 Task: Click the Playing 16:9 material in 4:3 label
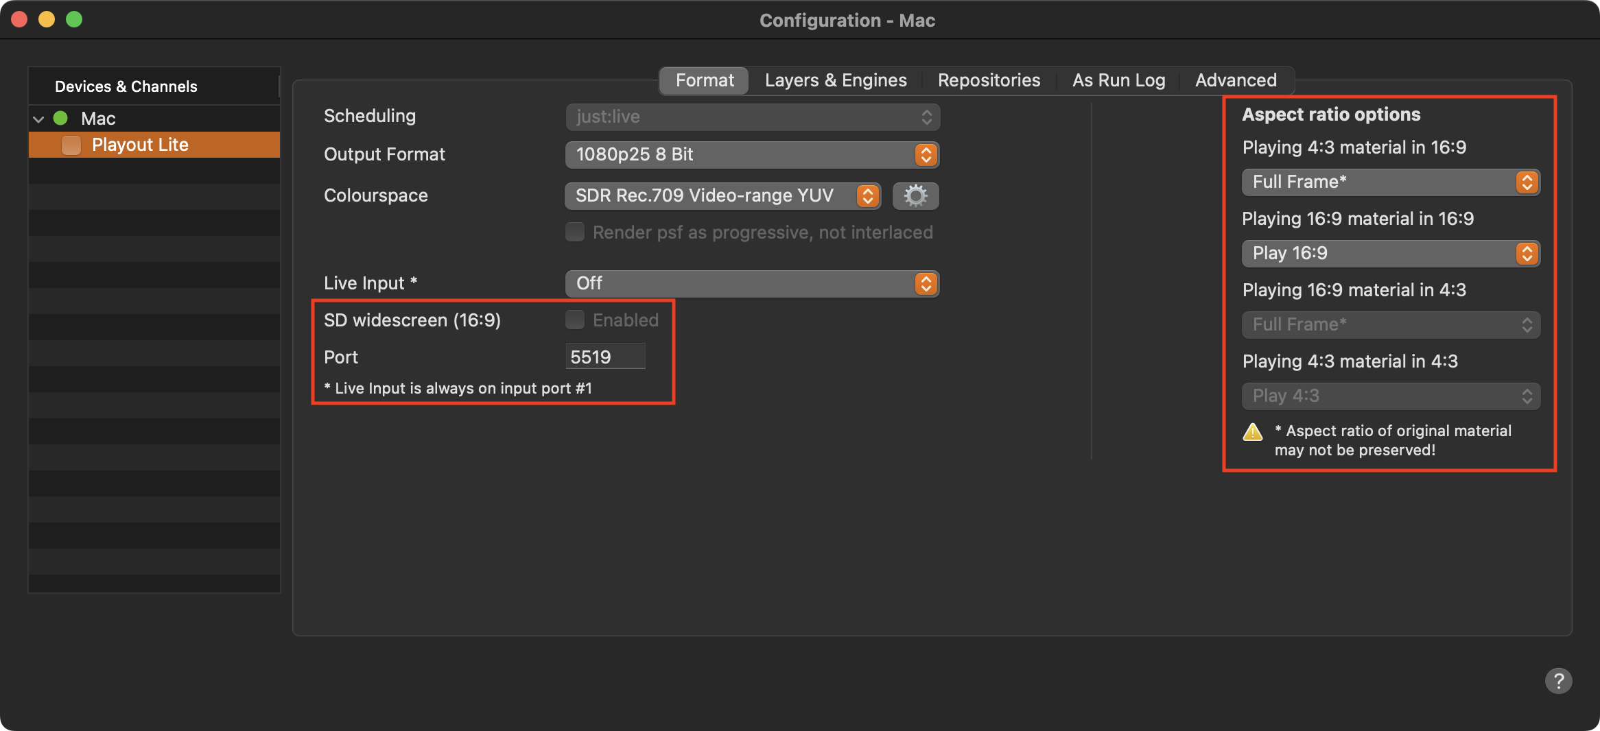(x=1354, y=290)
